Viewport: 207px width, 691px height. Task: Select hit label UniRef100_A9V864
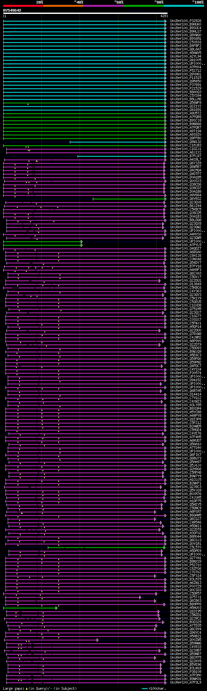tap(186, 195)
